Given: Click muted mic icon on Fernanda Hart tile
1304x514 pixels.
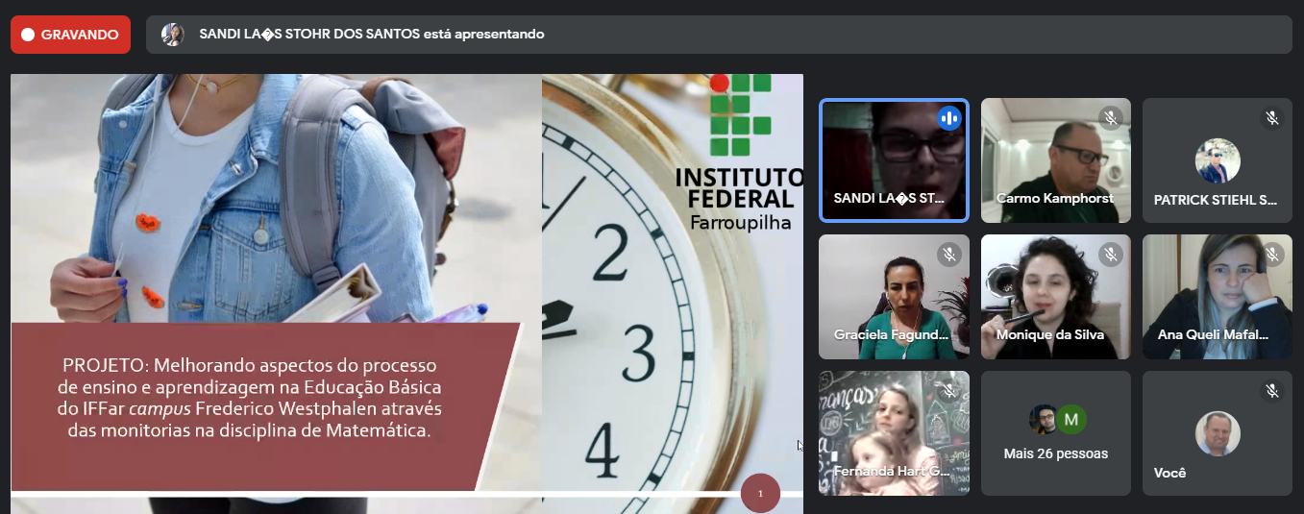Looking at the screenshot, I should 949,391.
